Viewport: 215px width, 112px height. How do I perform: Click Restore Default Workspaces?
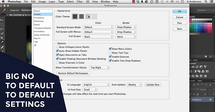coord(73,73)
